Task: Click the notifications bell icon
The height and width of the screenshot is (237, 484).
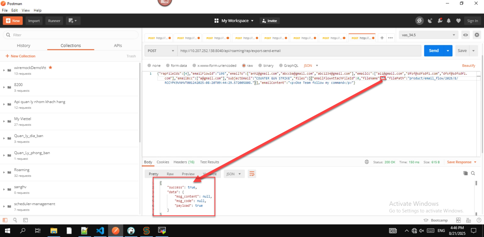Action: tap(449, 21)
